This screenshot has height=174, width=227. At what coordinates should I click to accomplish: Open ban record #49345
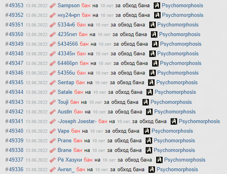(x=14, y=83)
